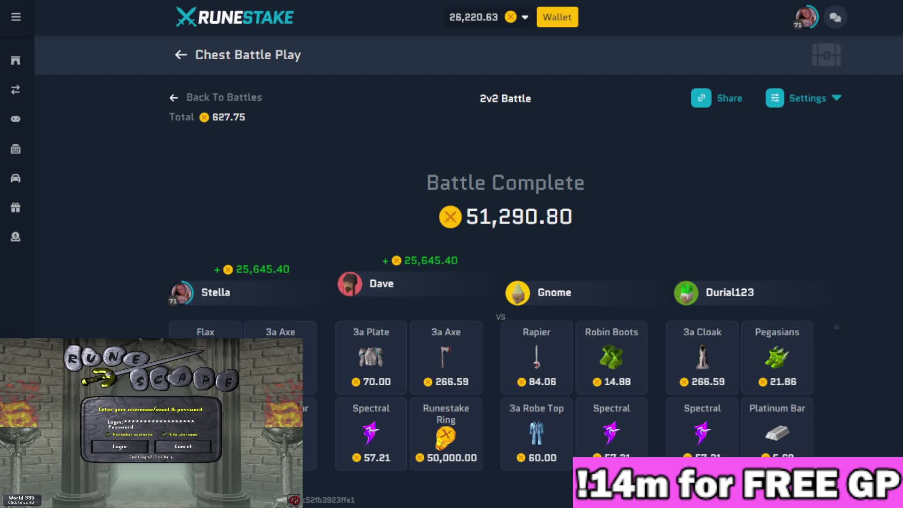Select the Robin Boots item card

[611, 357]
